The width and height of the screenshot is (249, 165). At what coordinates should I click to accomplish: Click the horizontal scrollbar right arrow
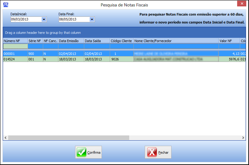tap(243, 138)
